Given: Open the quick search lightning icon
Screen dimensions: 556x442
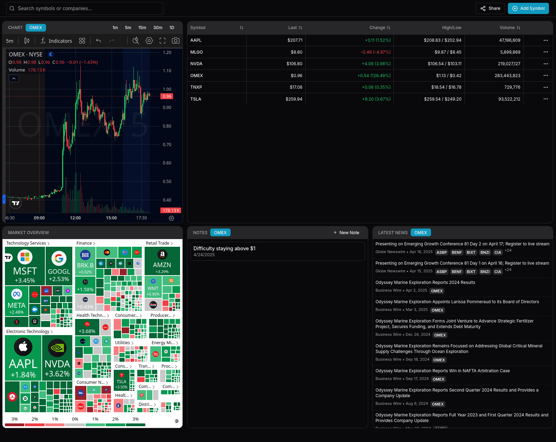Looking at the screenshot, I should point(136,41).
